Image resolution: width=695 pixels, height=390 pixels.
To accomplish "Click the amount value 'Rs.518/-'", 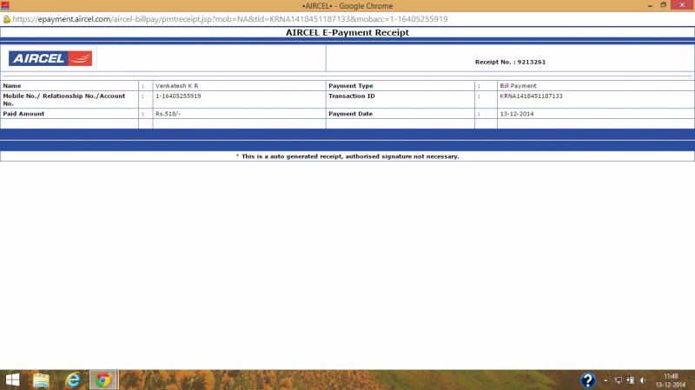I will point(168,114).
